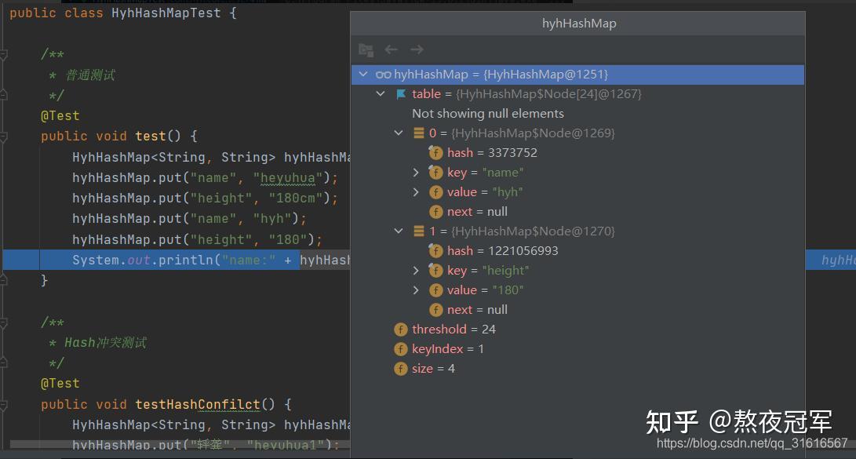Click the forward navigation arrow in popup toolbar
The image size is (856, 459).
[x=417, y=49]
